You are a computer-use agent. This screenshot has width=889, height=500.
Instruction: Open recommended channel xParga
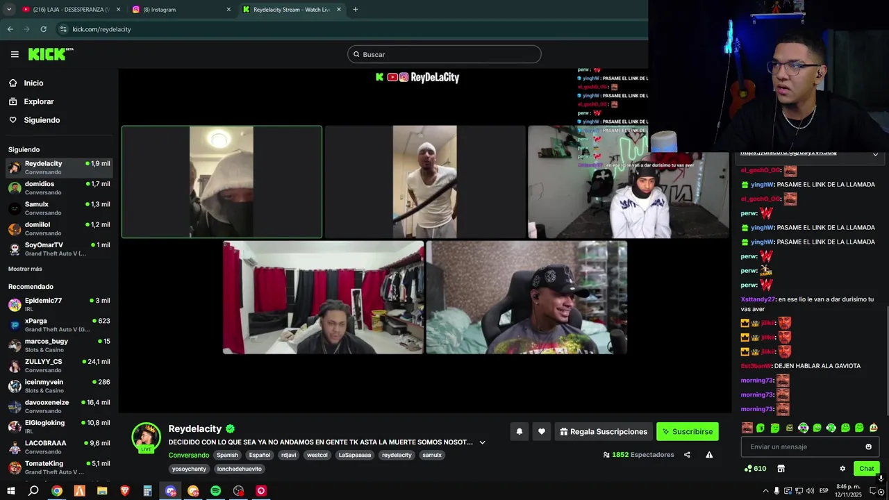click(59, 324)
